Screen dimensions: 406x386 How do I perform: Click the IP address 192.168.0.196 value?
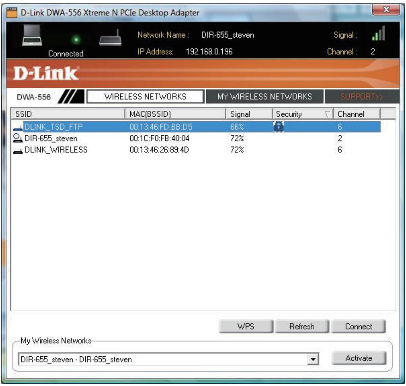209,52
